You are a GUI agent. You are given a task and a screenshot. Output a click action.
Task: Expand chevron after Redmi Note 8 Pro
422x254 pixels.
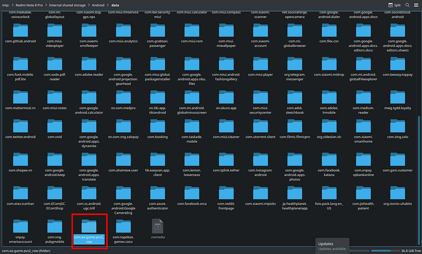(x=46, y=5)
